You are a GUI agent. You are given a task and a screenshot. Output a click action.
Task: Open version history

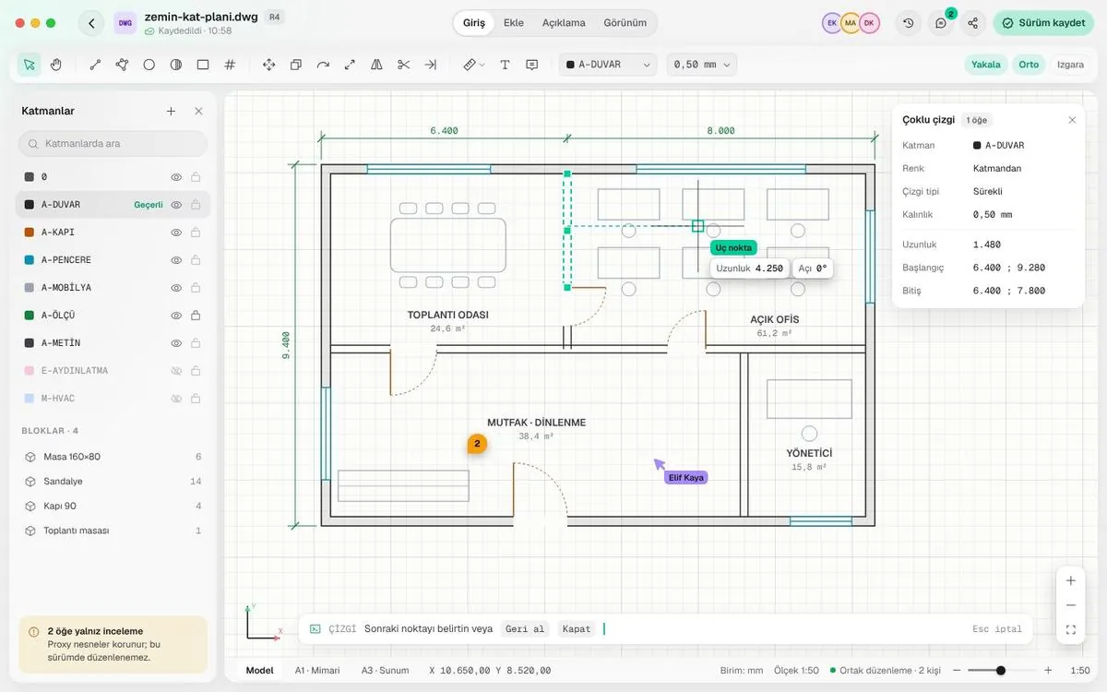point(909,23)
